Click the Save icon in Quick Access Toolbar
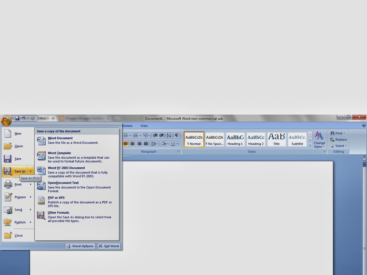The width and height of the screenshot is (367, 275). [x=17, y=118]
